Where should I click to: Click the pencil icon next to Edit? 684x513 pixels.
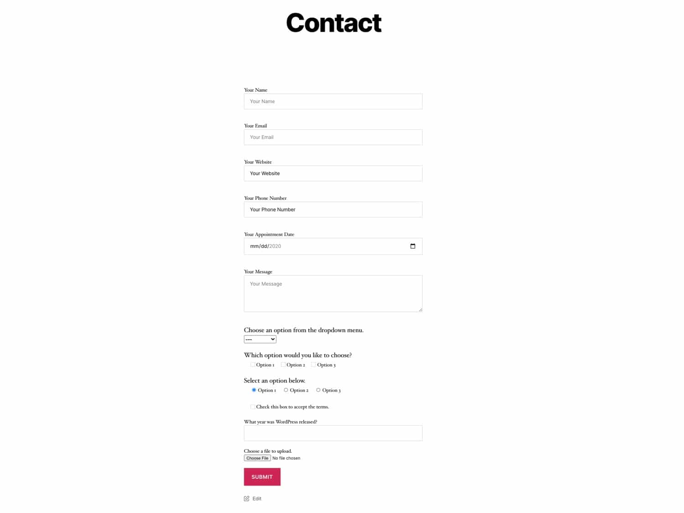(x=246, y=498)
